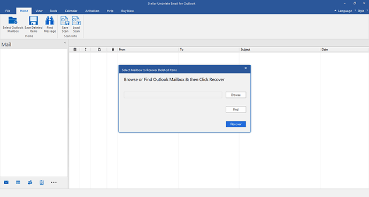
Task: Click the Buy Now tab
Action: (128, 11)
